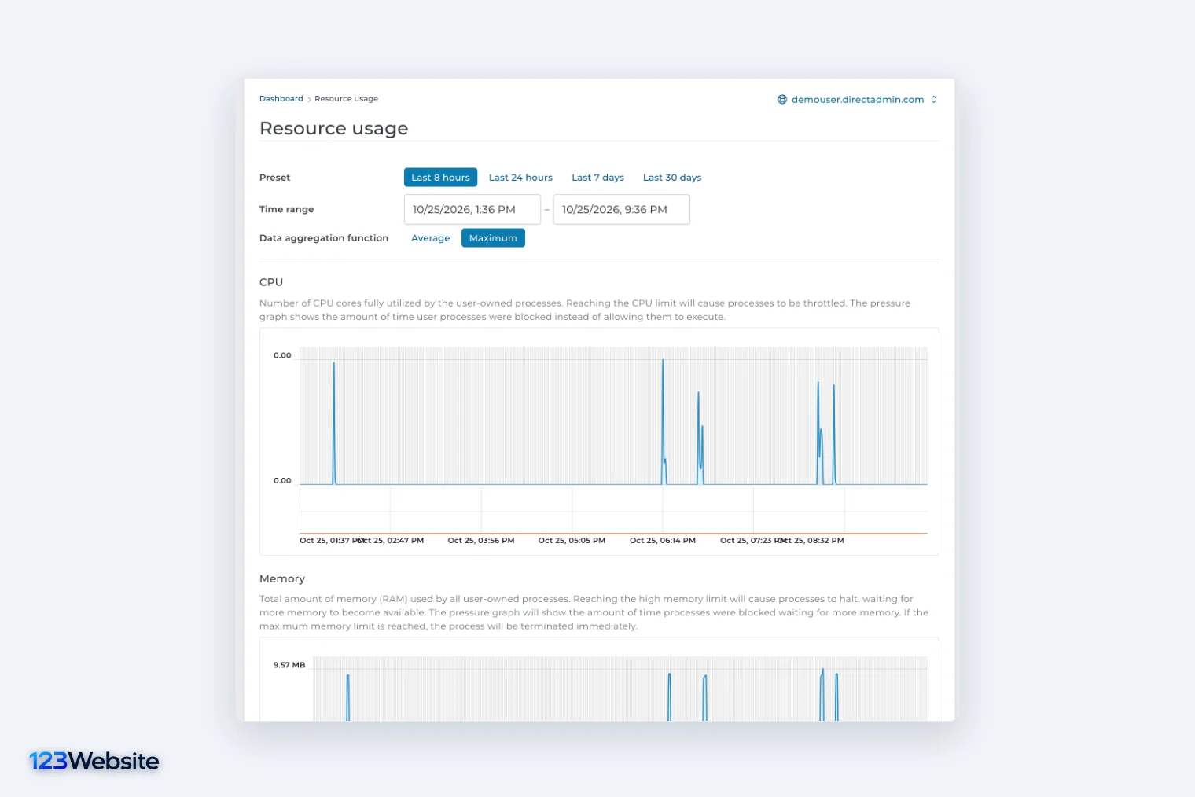This screenshot has height=797, width=1195.
Task: Select the Last 8 hours preset
Action: click(x=440, y=178)
